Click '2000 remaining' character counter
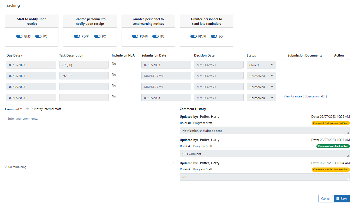 [16, 167]
